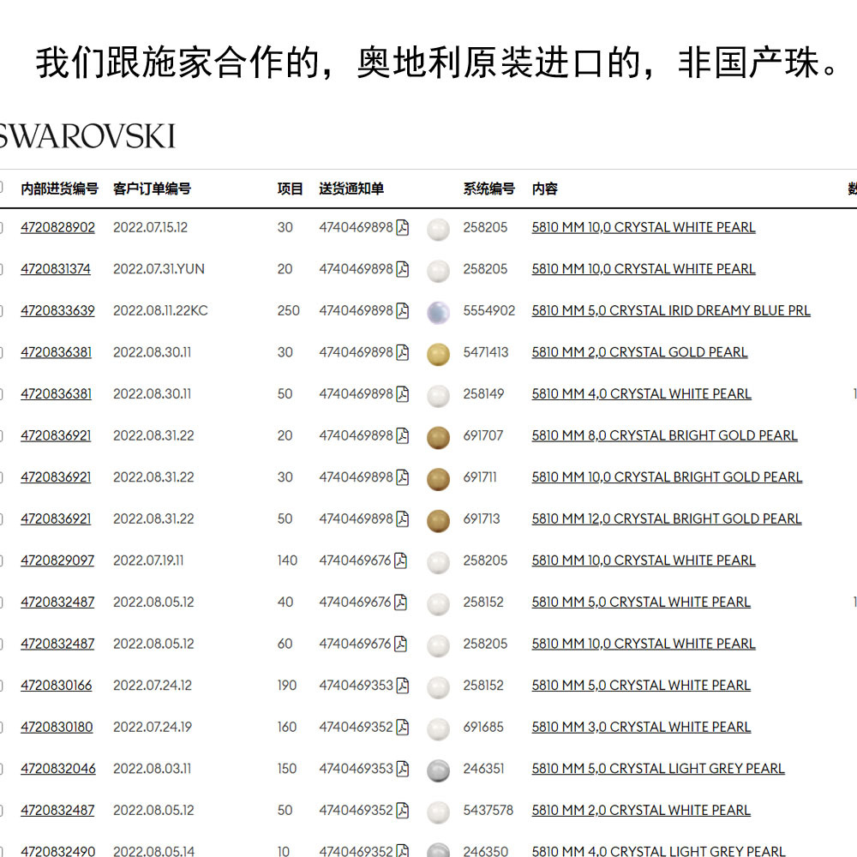
Task: Select customer order 2022.07.24.19
Action: pyautogui.click(x=153, y=727)
